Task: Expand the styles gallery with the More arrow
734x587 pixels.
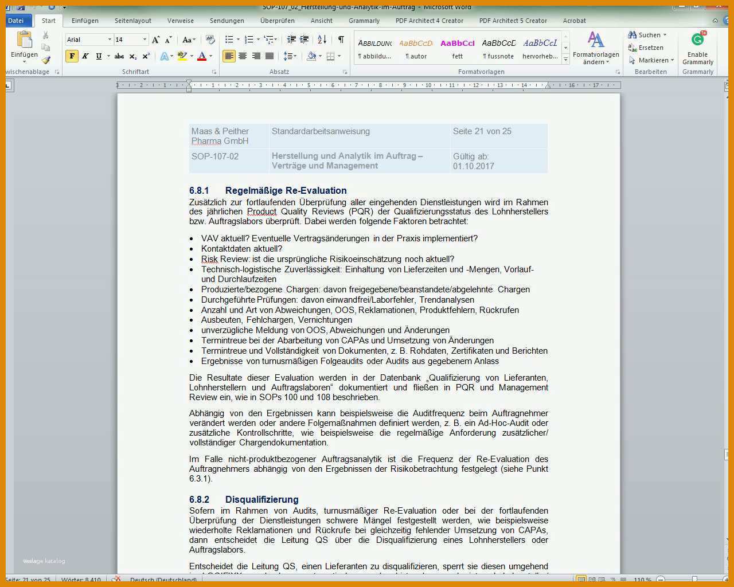Action: 566,59
